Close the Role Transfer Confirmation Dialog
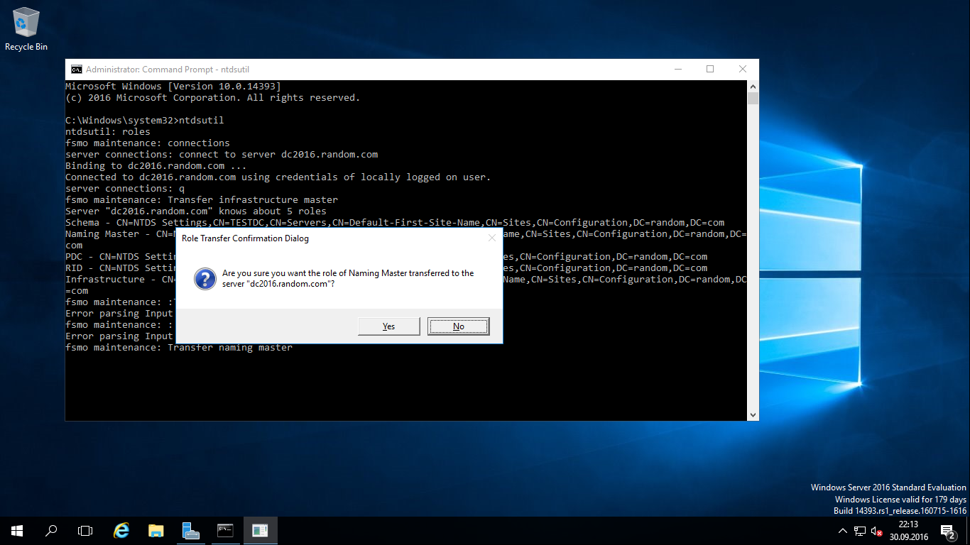This screenshot has height=545, width=970. [x=491, y=238]
